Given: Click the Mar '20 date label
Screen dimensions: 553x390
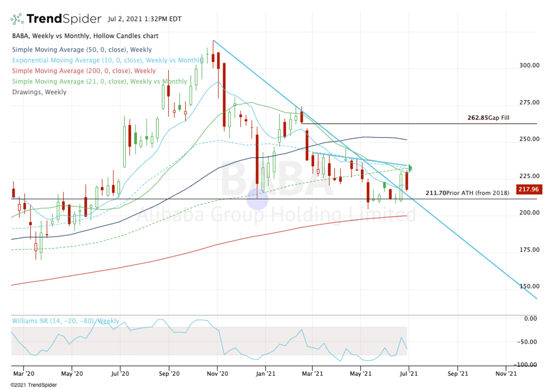Looking at the screenshot, I should click(24, 374).
